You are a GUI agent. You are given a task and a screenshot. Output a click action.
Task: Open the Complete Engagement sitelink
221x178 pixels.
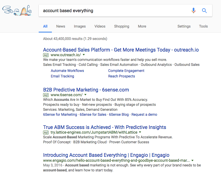pos(126,71)
